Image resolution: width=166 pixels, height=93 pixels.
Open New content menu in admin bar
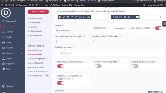click(45, 5)
